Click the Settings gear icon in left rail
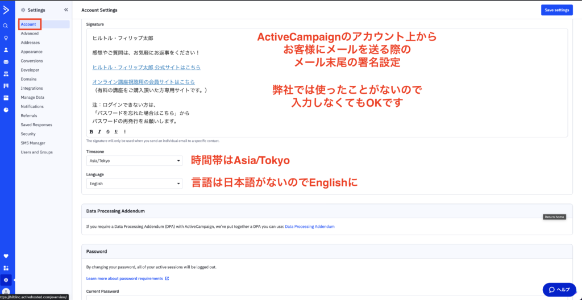The height and width of the screenshot is (300, 582). point(6,280)
